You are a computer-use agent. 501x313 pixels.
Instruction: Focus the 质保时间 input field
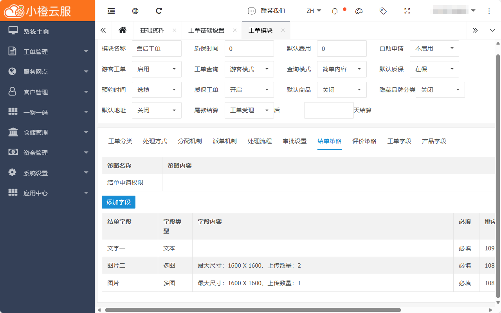coord(249,49)
